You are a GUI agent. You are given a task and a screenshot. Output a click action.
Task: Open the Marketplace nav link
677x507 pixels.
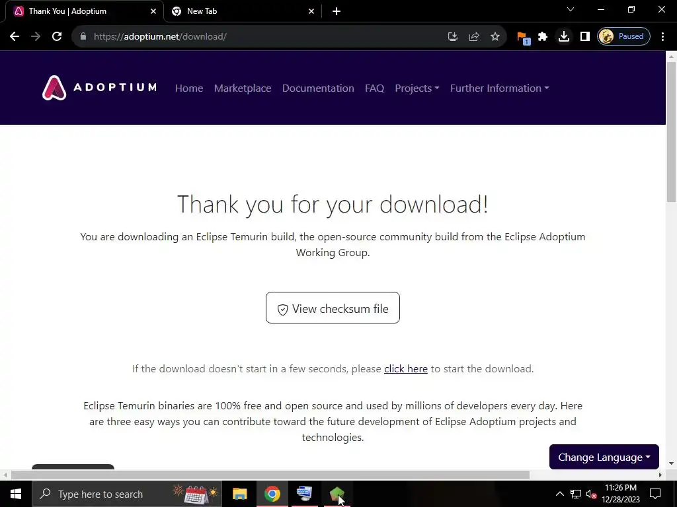tap(243, 88)
